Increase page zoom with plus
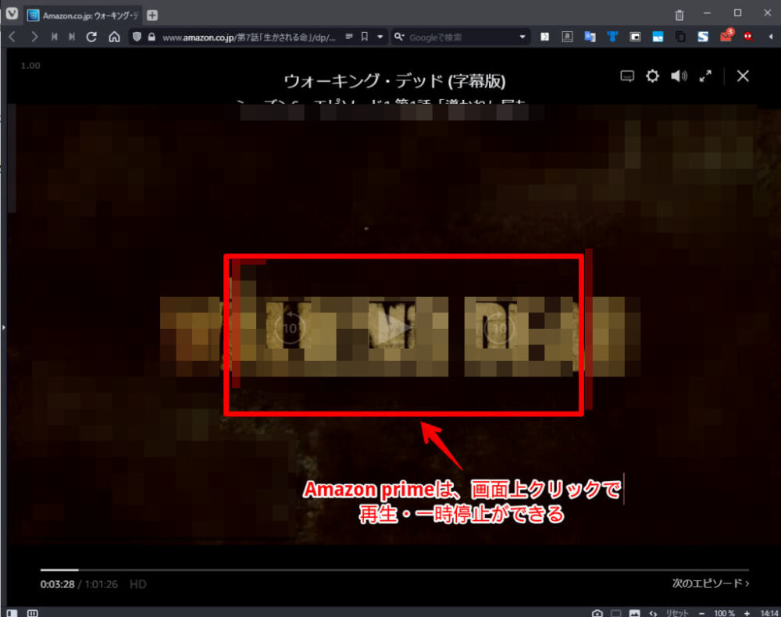The height and width of the screenshot is (617, 781). pos(747,613)
